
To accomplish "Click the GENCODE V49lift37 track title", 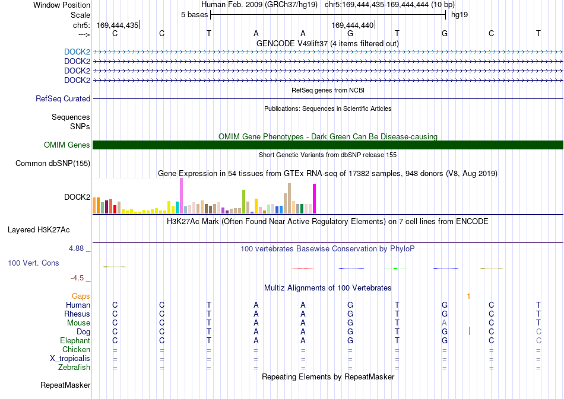I will coord(327,43).
